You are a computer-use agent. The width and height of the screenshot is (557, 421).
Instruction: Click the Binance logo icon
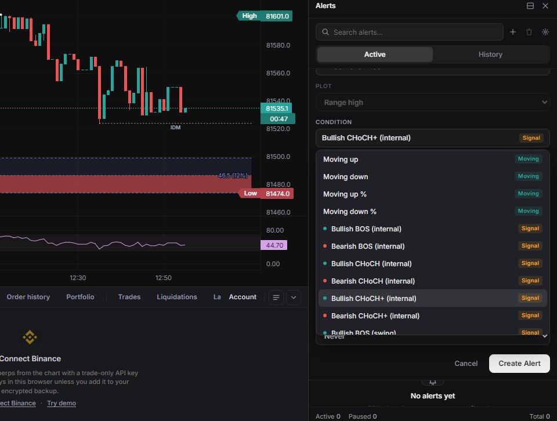point(30,337)
